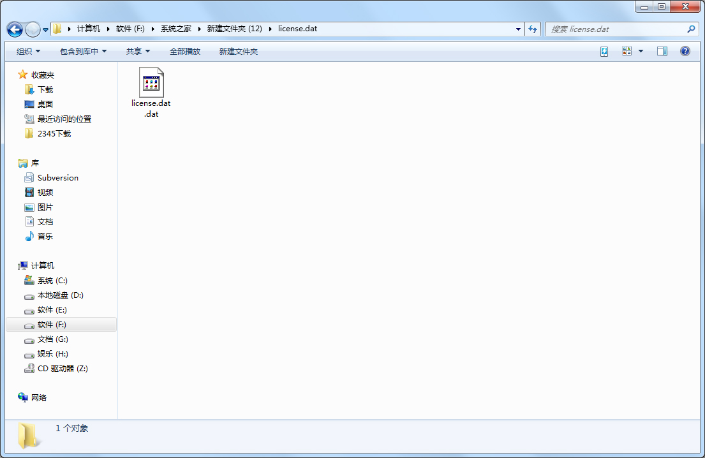Expand the arrow after 软件 (F:) breadcrumb
705x458 pixels.
[153, 29]
